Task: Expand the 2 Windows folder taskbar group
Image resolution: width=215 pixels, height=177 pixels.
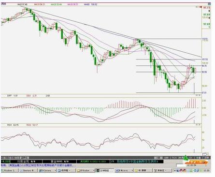Action: tap(86, 170)
